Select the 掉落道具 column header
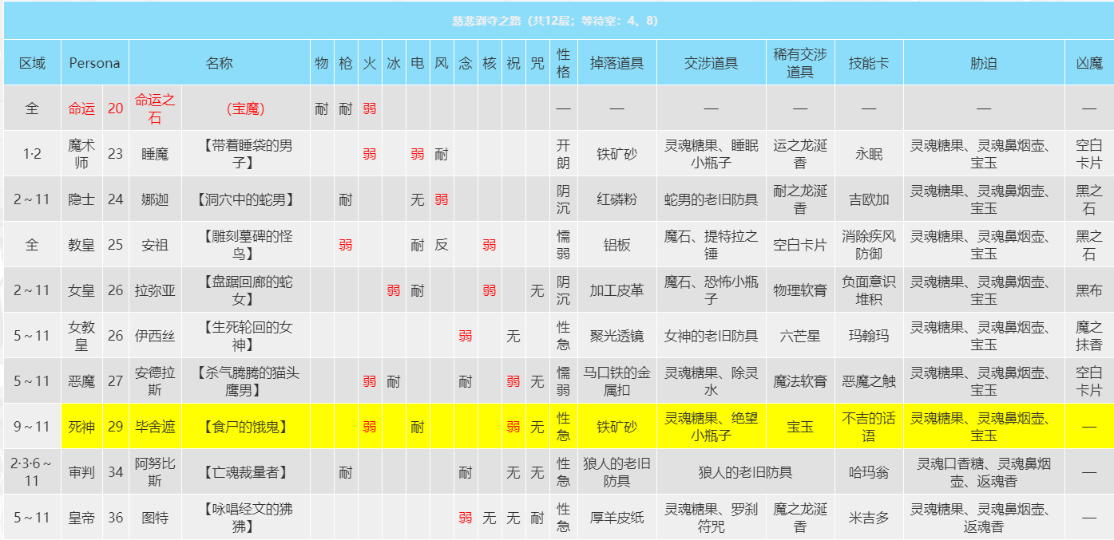 (616, 63)
